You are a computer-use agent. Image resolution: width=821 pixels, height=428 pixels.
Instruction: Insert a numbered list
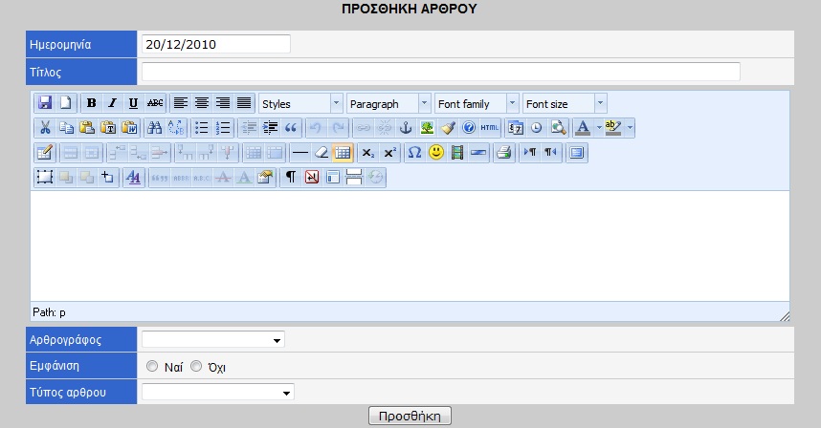tap(223, 127)
